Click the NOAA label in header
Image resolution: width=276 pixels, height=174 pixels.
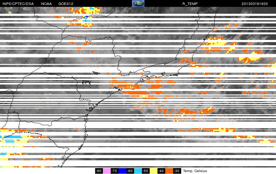click(46, 4)
